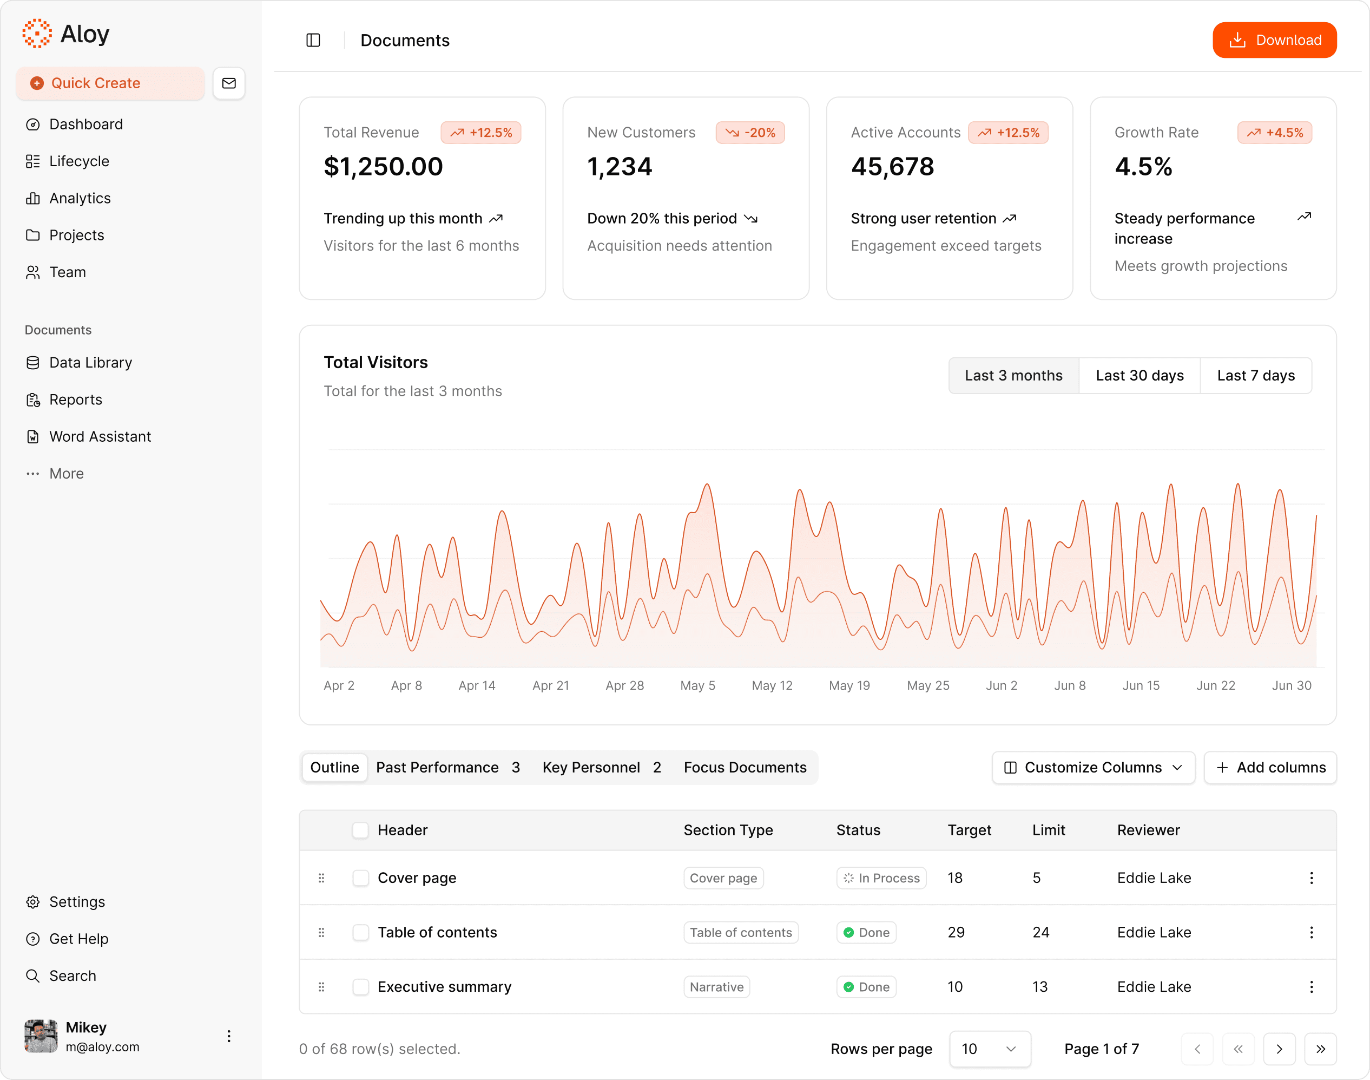This screenshot has height=1080, width=1370.
Task: Open Word Assistant from the sidebar
Action: pyautogui.click(x=100, y=436)
